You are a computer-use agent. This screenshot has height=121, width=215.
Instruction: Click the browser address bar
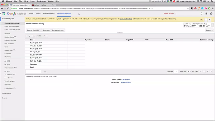tap(100, 8)
